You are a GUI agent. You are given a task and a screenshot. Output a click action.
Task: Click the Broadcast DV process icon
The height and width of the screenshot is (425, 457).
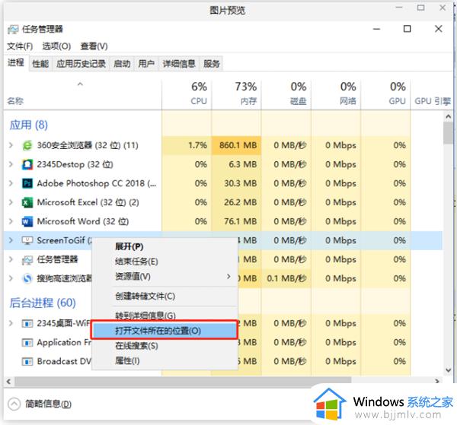(x=27, y=362)
